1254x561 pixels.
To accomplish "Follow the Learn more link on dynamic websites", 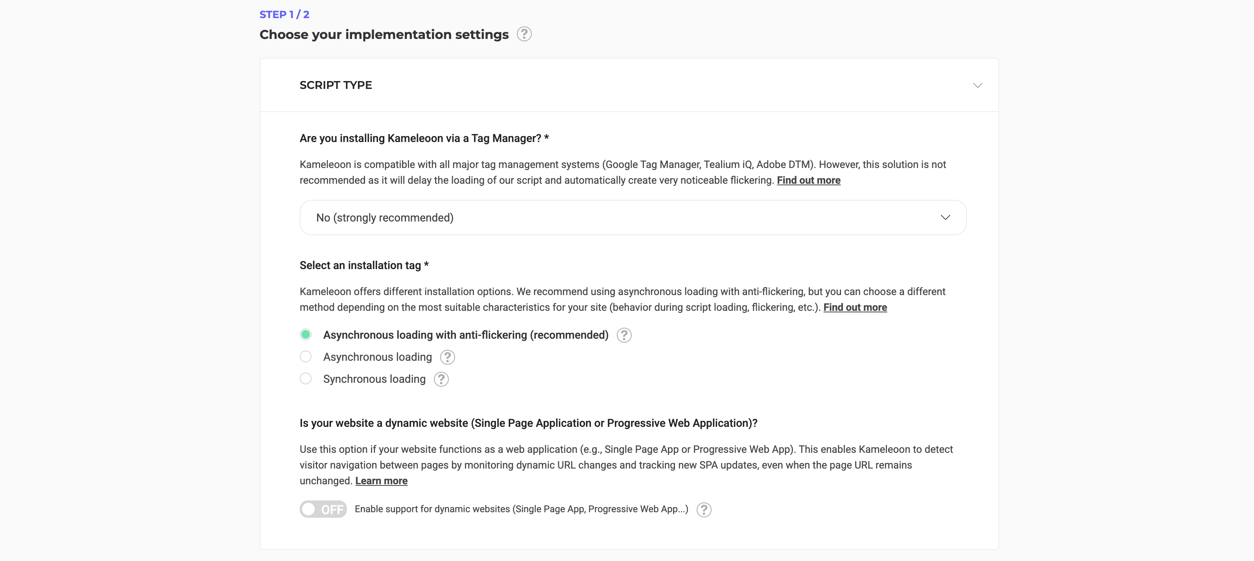I will [x=381, y=481].
